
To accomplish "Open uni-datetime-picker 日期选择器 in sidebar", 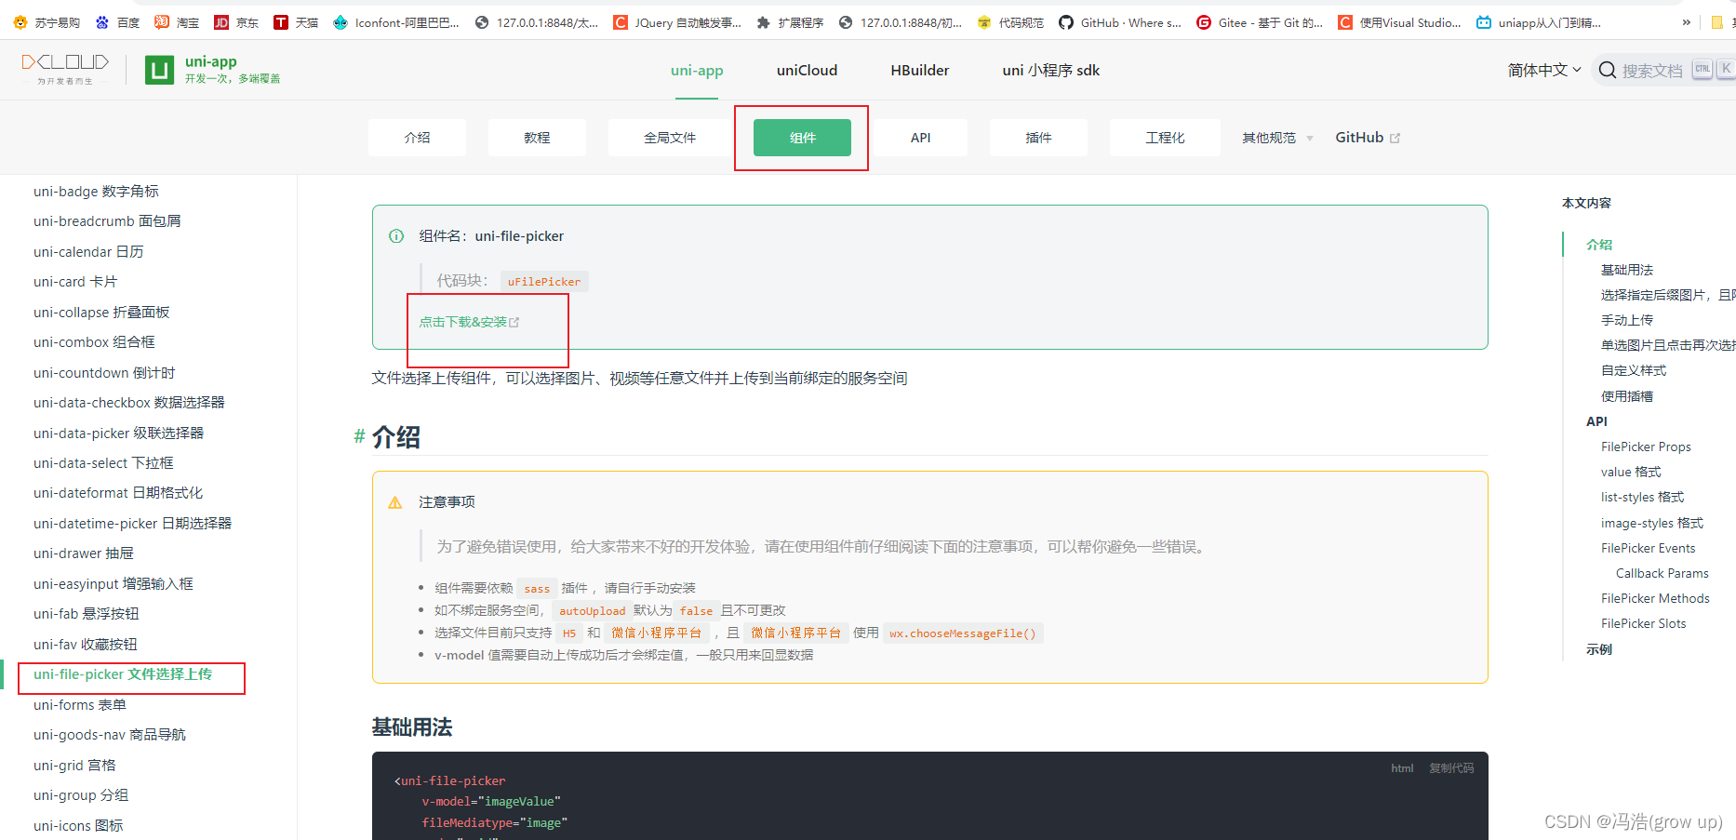I will click(132, 524).
